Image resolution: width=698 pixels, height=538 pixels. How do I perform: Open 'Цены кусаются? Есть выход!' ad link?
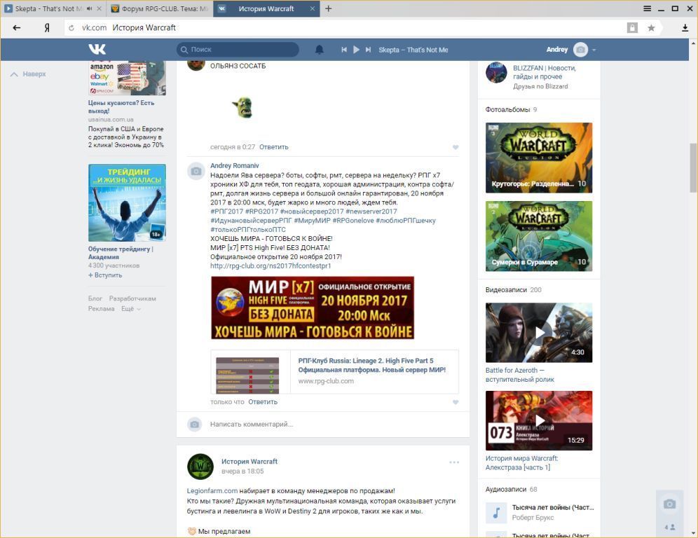click(x=121, y=106)
